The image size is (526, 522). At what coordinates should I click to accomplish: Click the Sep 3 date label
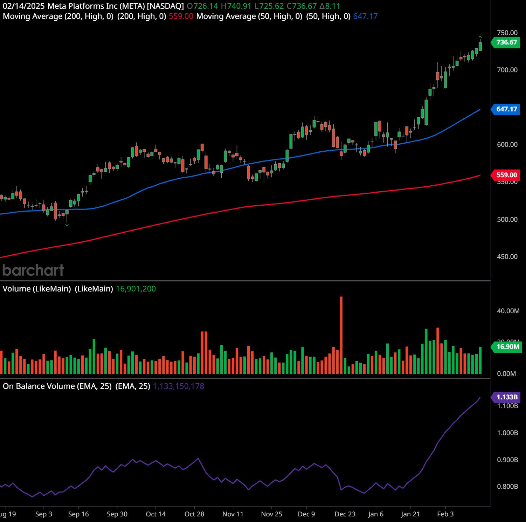[x=44, y=514]
